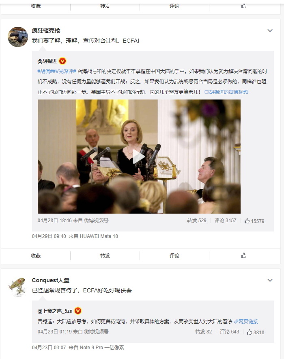Like 胡锡进's quoted post showing 15579
284x359 pixels.
click(x=254, y=221)
